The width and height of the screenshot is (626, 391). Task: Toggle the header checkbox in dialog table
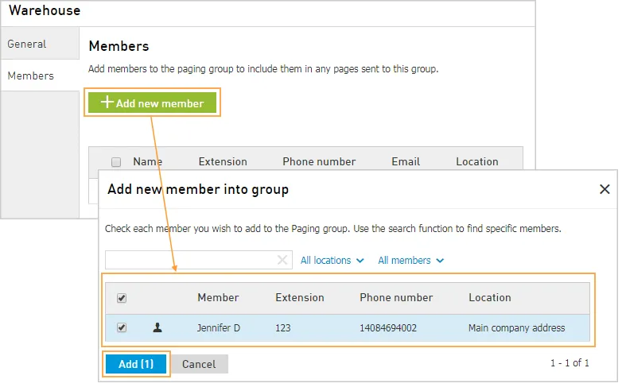point(122,298)
